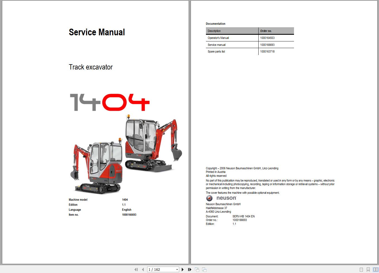Select the Service manual table row
The height and width of the screenshot is (273, 379).
[x=232, y=44]
